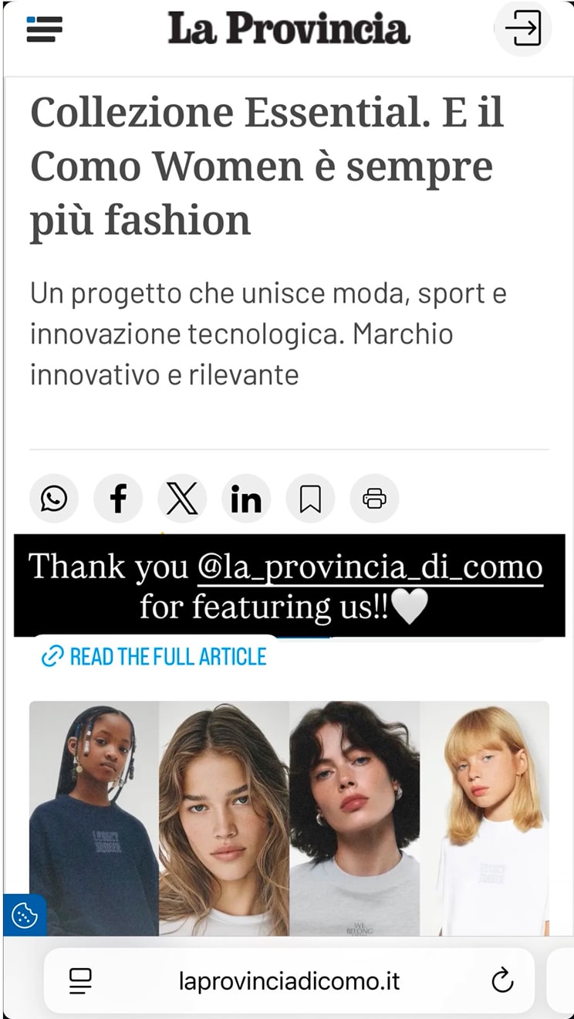Click the La Provincia logo
Viewport: 574px width, 1019px height.
[289, 29]
